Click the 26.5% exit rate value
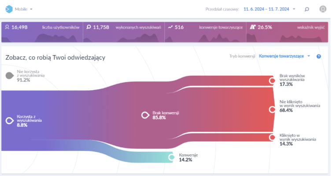The width and height of the screenshot is (332, 176). 265,27
